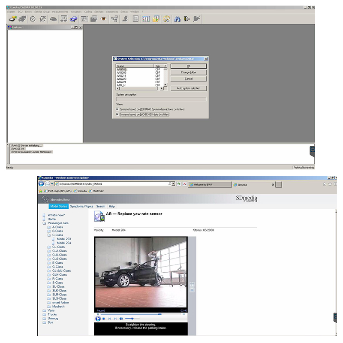This screenshot has width=343, height=343.
Task: Skip to next track in video player
Action: click(x=115, y=319)
